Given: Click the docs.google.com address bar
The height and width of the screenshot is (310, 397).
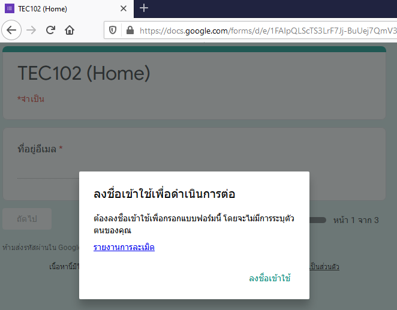Looking at the screenshot, I should tap(264, 30).
